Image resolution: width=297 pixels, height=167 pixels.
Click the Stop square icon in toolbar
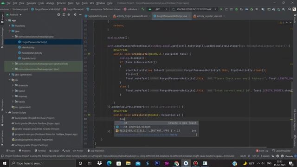tap(257, 9)
